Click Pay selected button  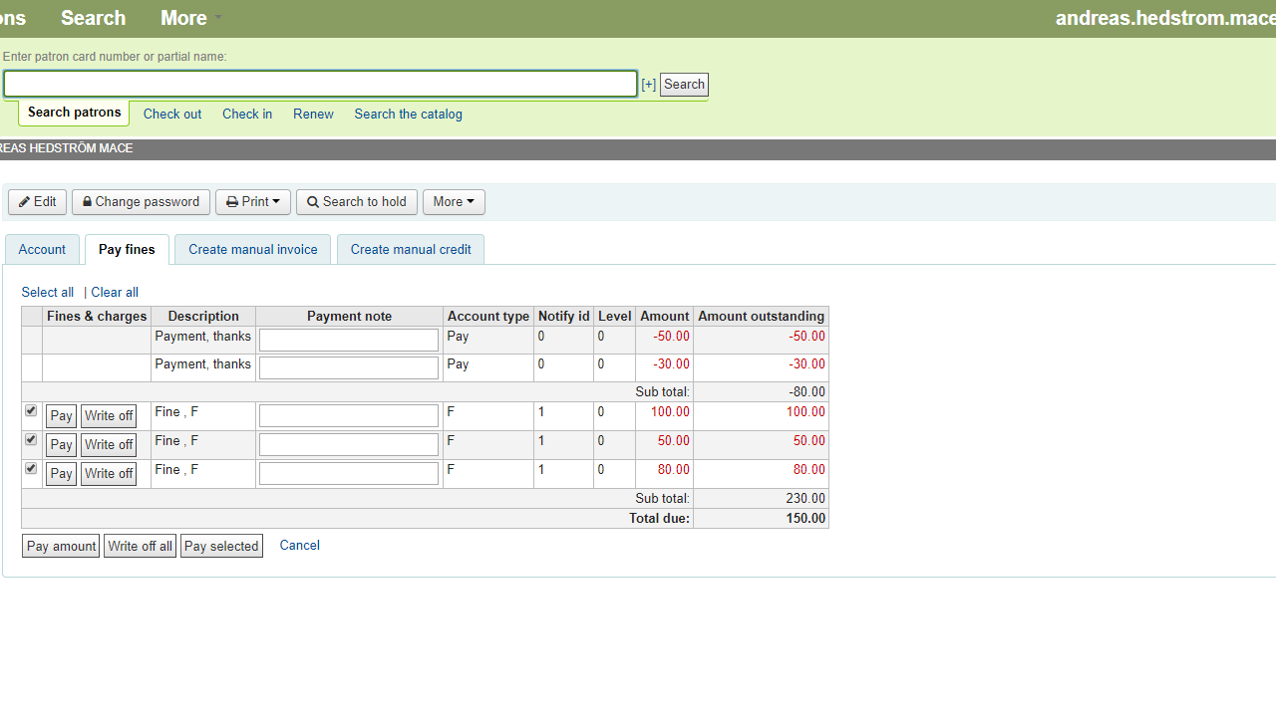pyautogui.click(x=221, y=546)
